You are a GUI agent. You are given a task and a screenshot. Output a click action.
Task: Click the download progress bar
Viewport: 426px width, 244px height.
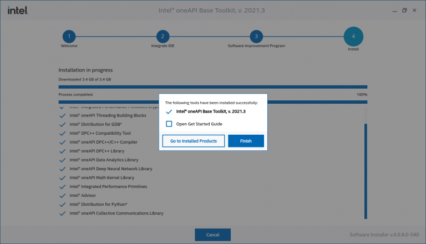click(x=212, y=87)
